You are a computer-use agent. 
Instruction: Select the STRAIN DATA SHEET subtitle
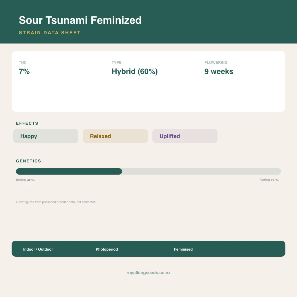click(50, 32)
